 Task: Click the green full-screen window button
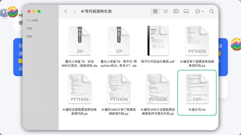click(39, 11)
